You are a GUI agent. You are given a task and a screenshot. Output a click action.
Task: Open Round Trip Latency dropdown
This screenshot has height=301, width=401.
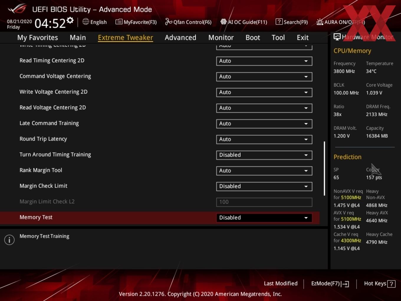[x=264, y=139]
